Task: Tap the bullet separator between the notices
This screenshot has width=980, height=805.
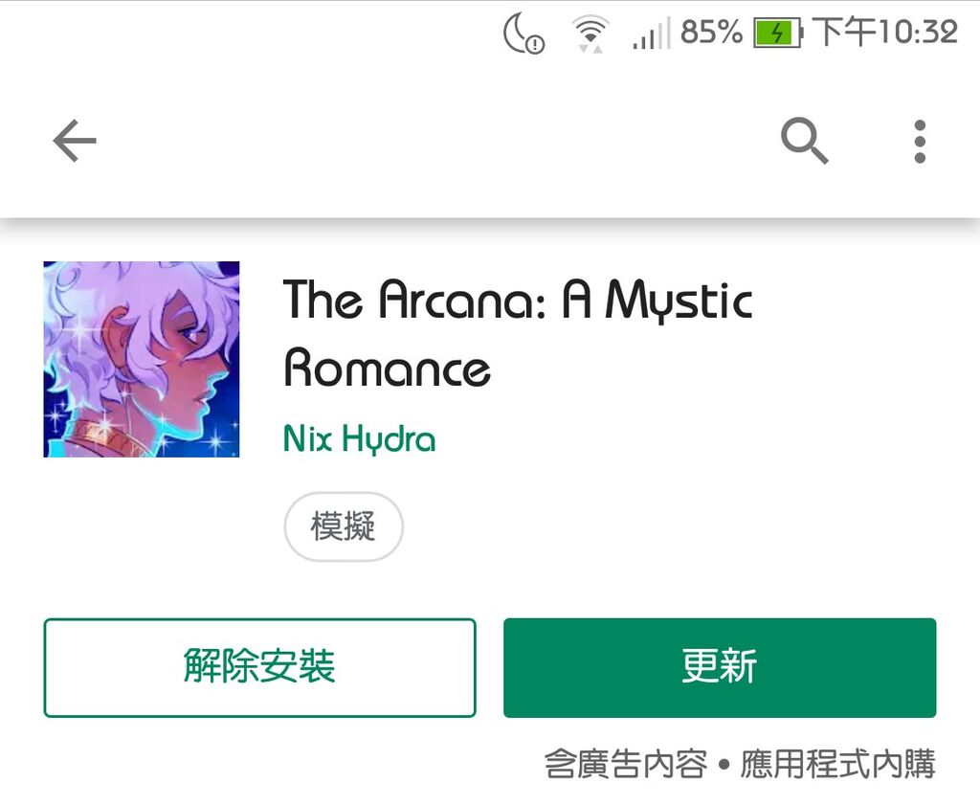Action: click(x=724, y=765)
